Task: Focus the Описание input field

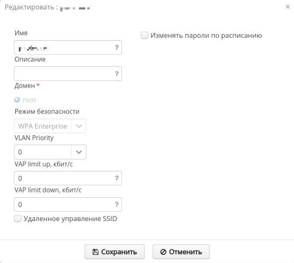Action: pos(63,74)
